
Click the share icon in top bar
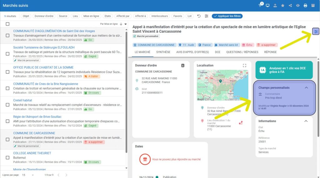[290, 5]
